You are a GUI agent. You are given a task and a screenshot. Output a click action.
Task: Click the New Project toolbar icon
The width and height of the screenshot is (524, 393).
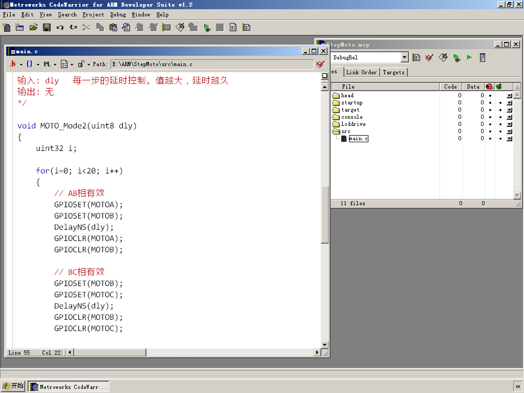[20, 28]
